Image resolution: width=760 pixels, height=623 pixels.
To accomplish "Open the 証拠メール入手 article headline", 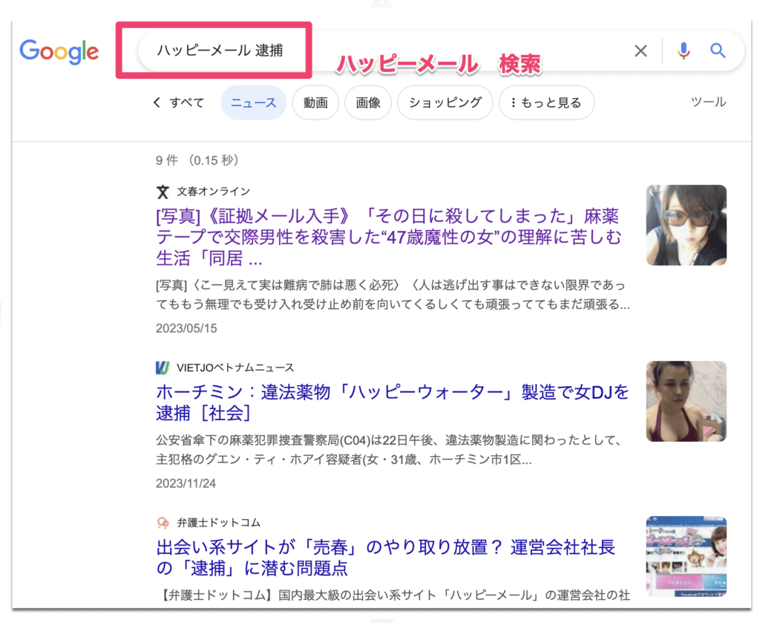I will [x=389, y=237].
